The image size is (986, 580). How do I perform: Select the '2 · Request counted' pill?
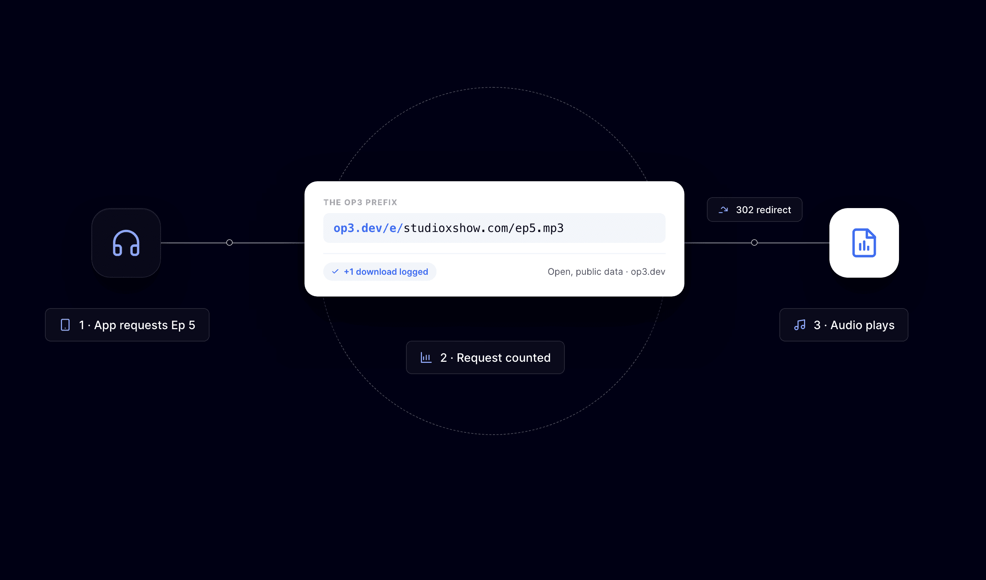click(485, 357)
